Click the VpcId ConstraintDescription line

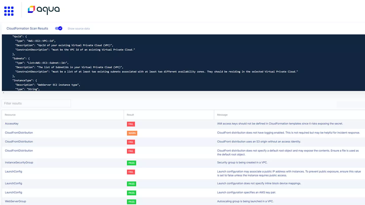[x=75, y=50]
